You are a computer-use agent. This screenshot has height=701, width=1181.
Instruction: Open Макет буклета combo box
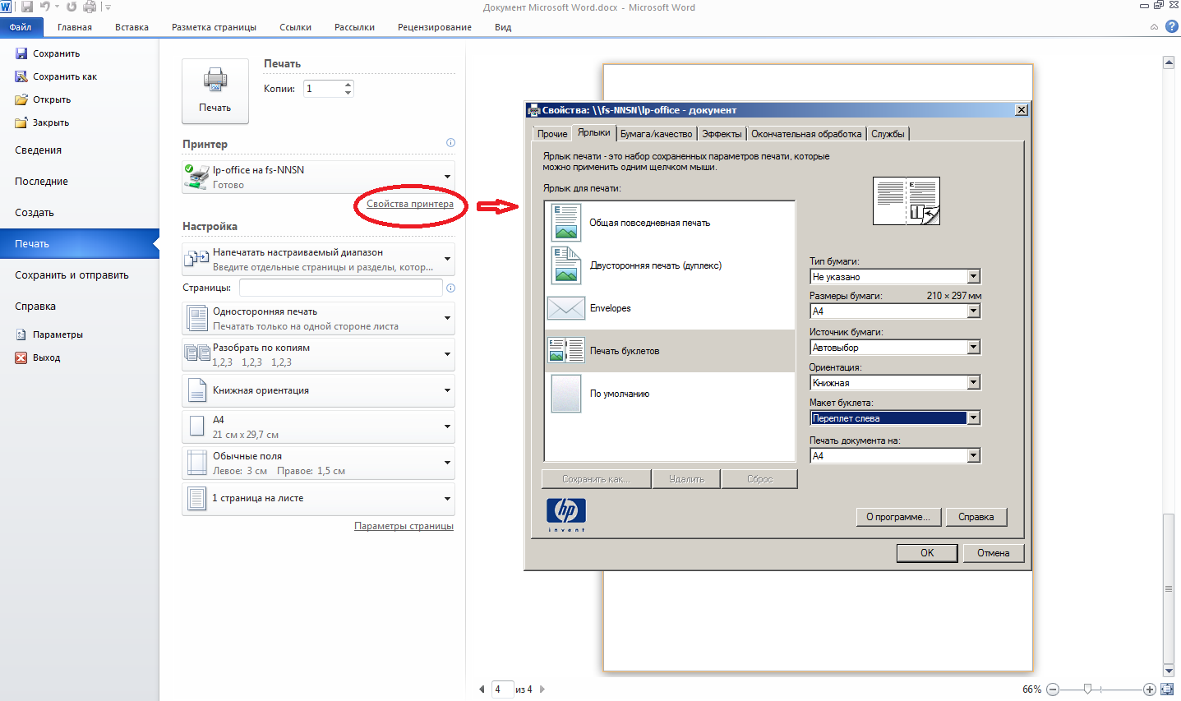895,418
